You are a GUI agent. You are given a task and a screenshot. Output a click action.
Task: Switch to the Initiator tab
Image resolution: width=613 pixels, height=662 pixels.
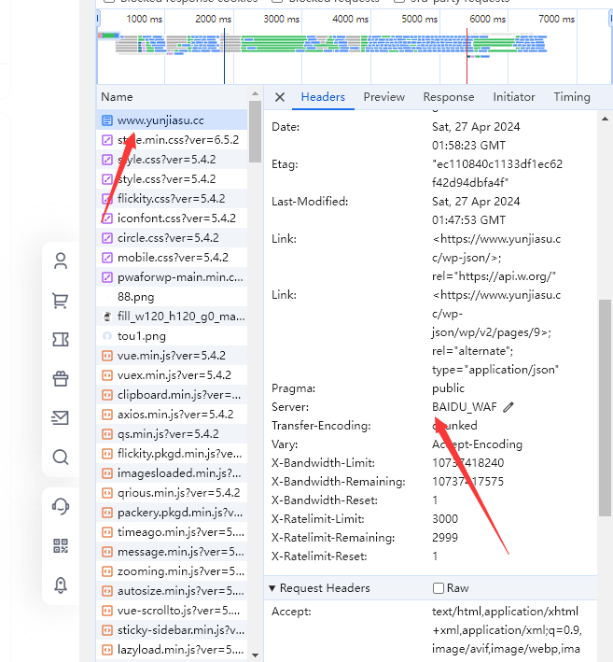pyautogui.click(x=514, y=97)
